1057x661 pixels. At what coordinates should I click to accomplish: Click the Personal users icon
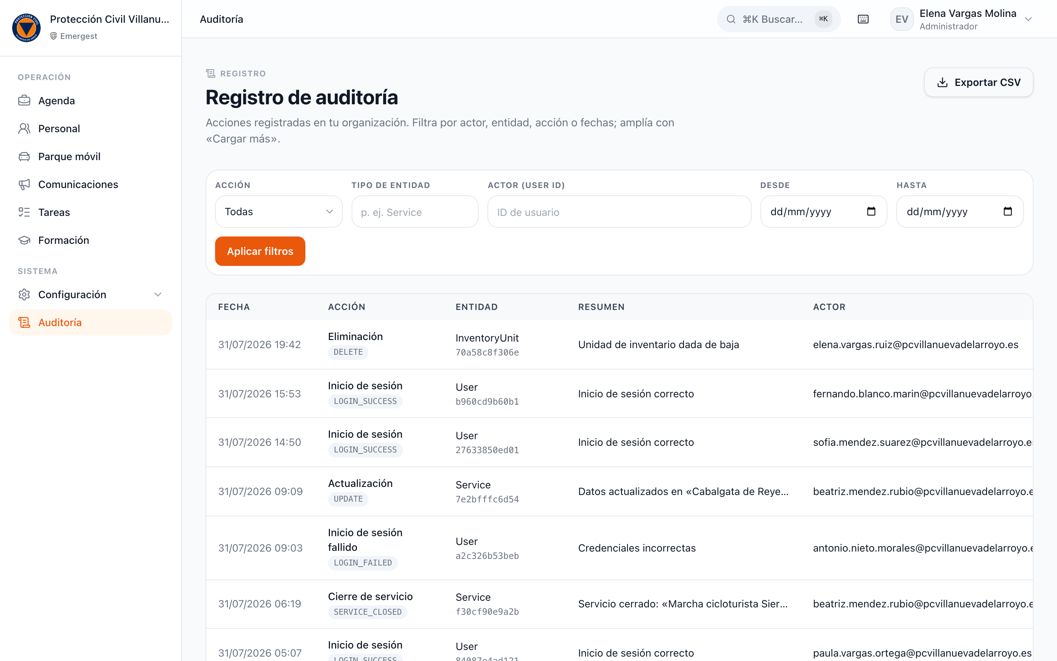pyautogui.click(x=25, y=129)
